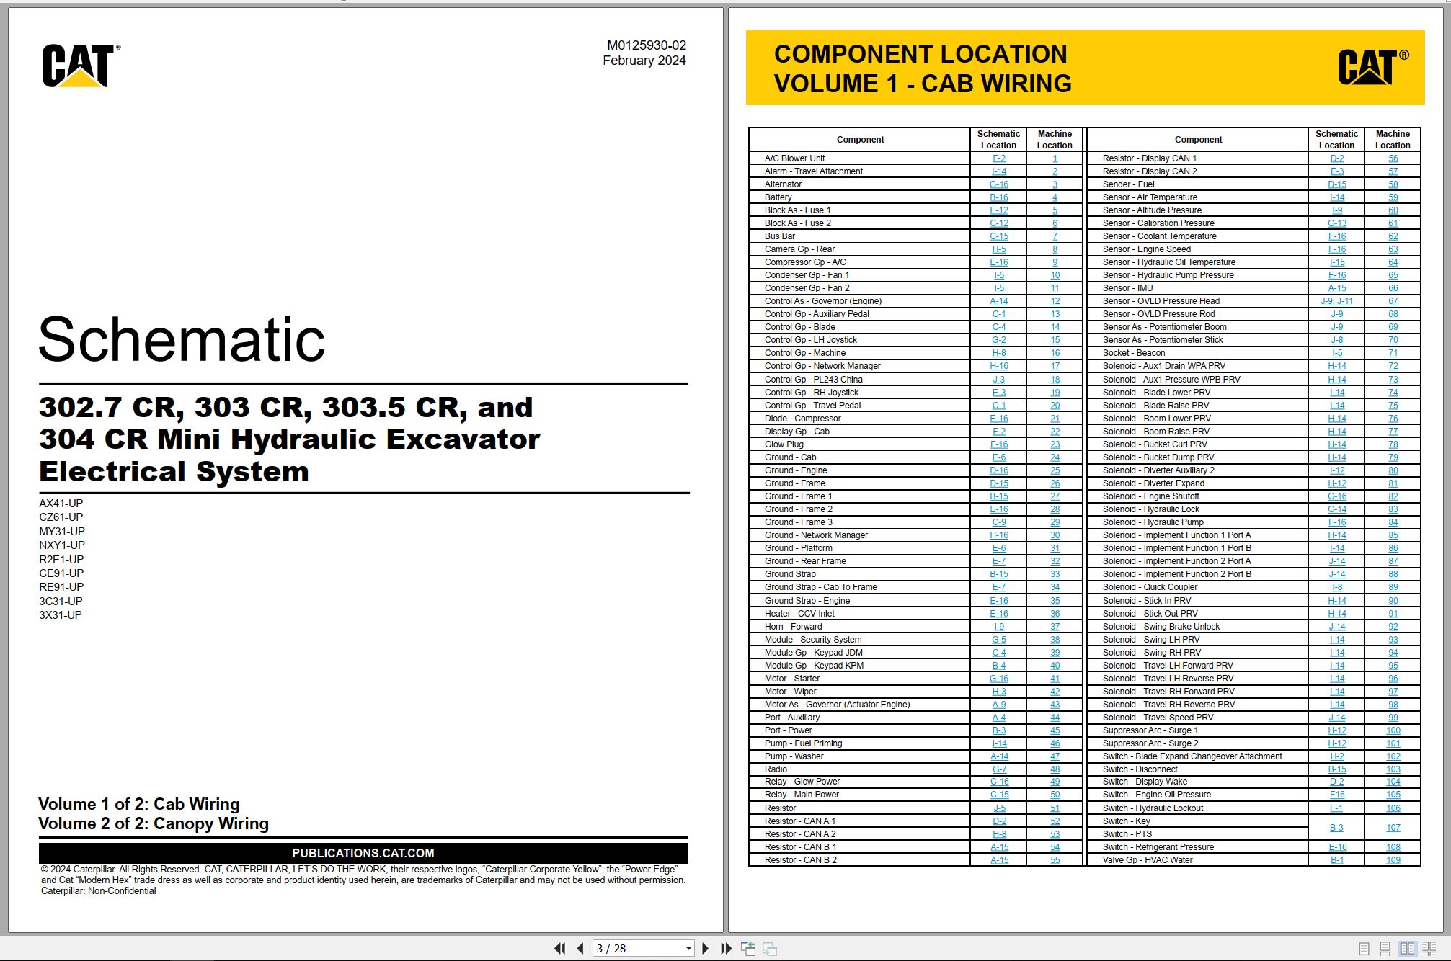Open schematic I-5 for Socket - Beacon

1336,353
